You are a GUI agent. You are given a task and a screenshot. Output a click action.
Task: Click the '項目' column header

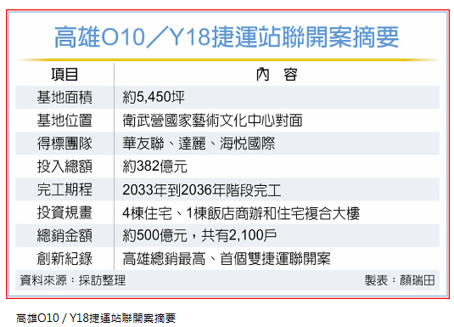(64, 74)
